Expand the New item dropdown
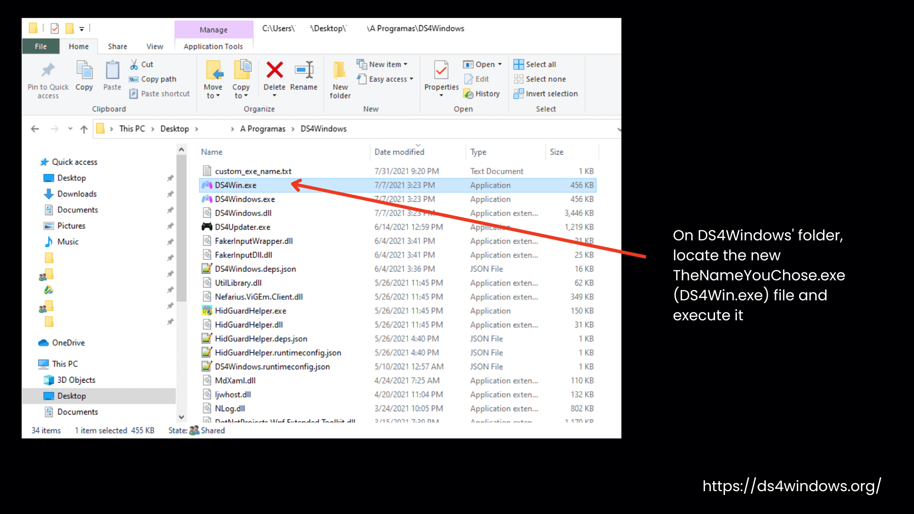914x514 pixels. (406, 64)
